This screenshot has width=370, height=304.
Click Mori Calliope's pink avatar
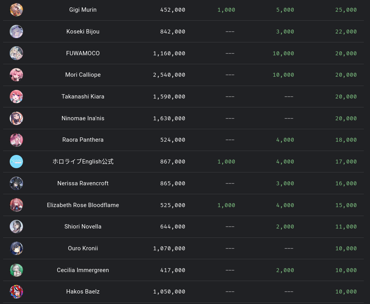[16, 75]
